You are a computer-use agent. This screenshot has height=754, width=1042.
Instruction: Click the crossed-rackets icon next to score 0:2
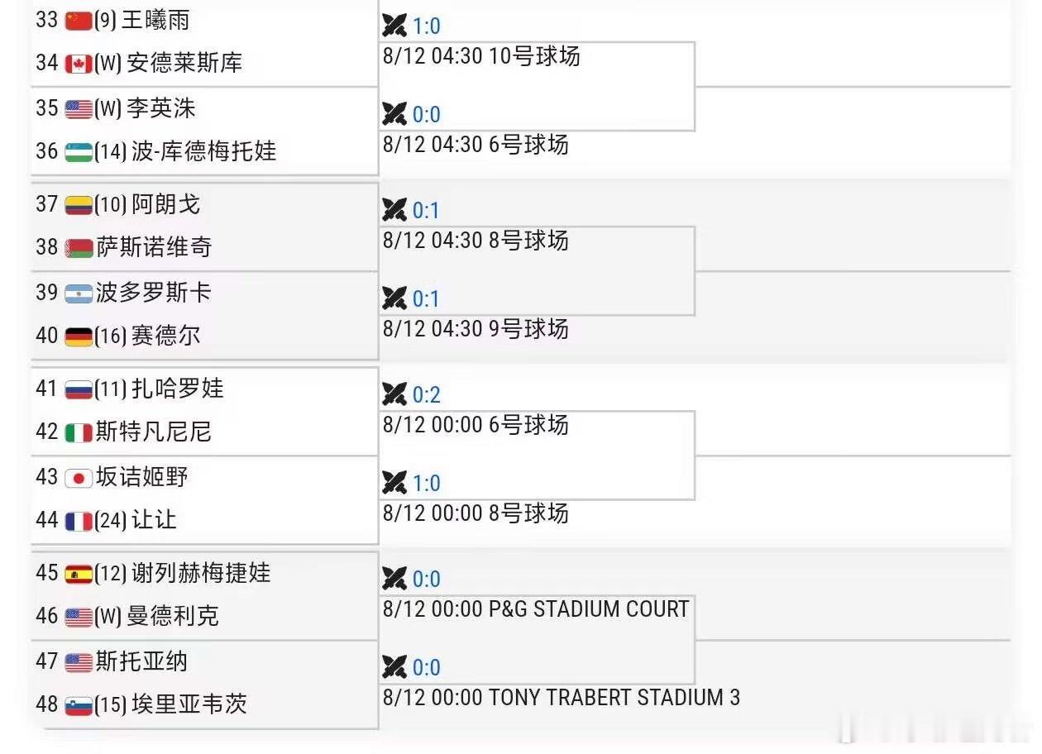pos(394,395)
